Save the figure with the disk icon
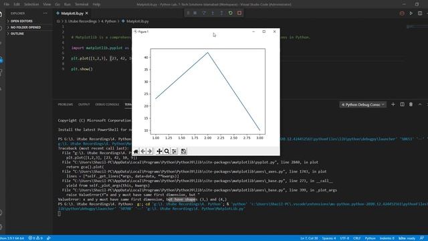The height and width of the screenshot is (241, 428). coord(183,151)
